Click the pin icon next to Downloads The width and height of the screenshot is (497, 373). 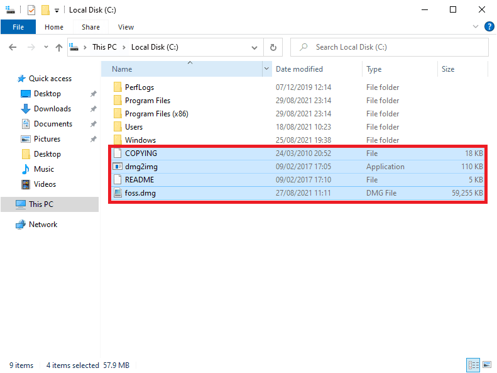click(x=93, y=109)
